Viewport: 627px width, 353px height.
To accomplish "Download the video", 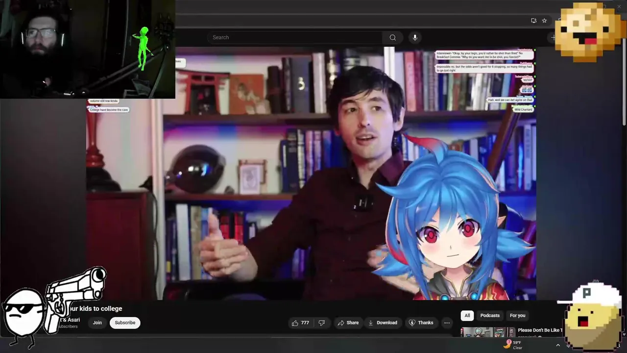I will pos(383,323).
